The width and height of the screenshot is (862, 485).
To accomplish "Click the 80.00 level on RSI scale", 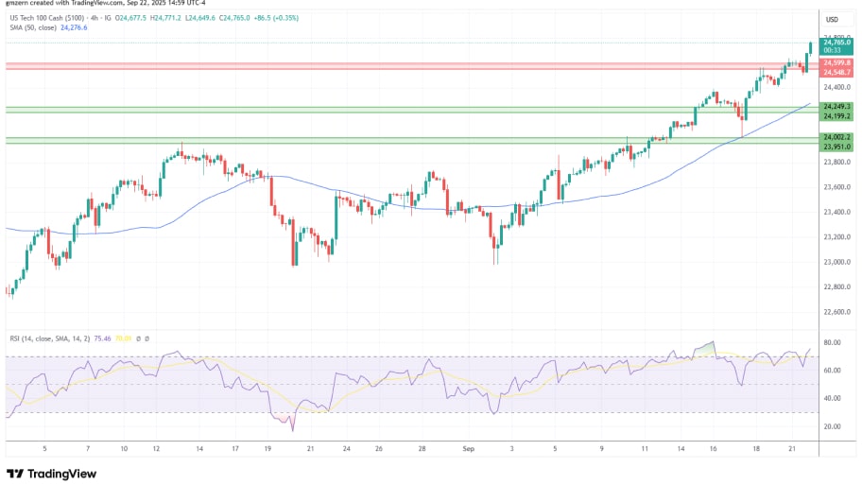I will pyautogui.click(x=832, y=342).
